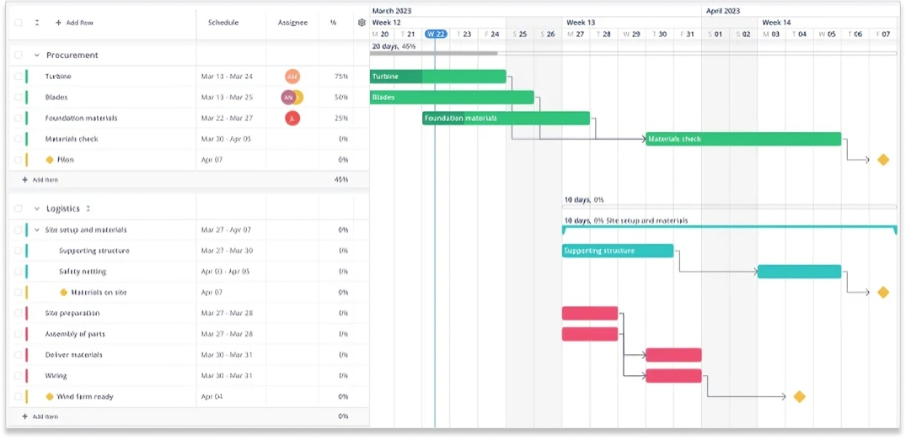This screenshot has width=906, height=439.
Task: Select the Supporting structure Gantt bar
Action: 618,251
